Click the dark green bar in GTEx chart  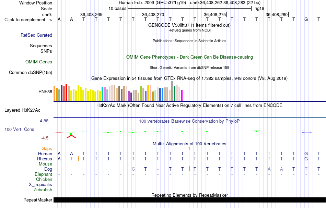click(x=174, y=94)
